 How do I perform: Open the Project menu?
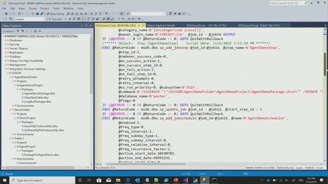pyautogui.click(x=45, y=9)
